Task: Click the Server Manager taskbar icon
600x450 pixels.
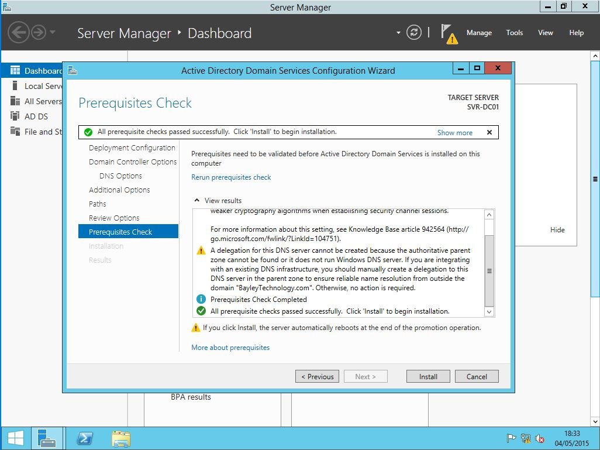Action: pos(46,438)
